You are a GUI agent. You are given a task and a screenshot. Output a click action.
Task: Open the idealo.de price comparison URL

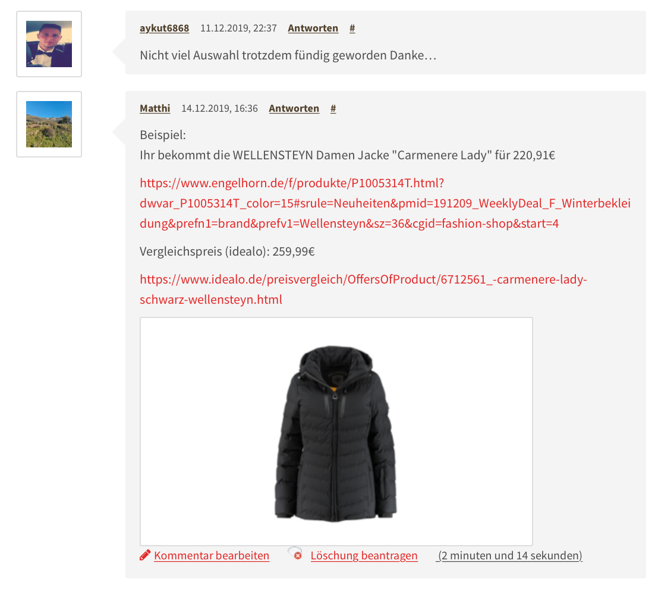click(x=363, y=289)
